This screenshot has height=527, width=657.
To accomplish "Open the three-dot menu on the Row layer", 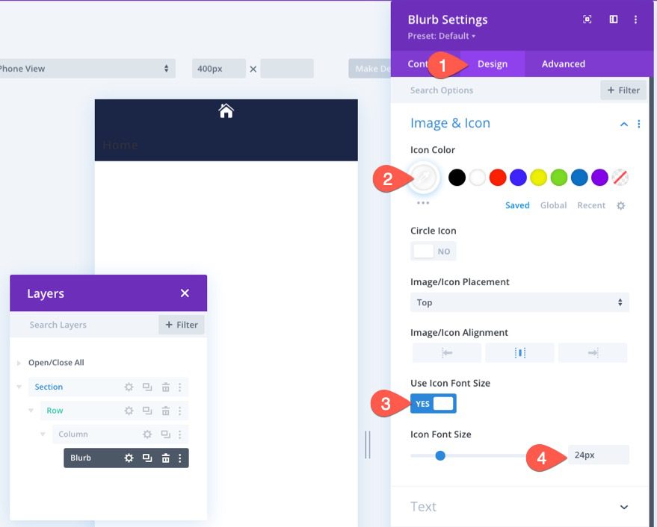I will pos(179,411).
